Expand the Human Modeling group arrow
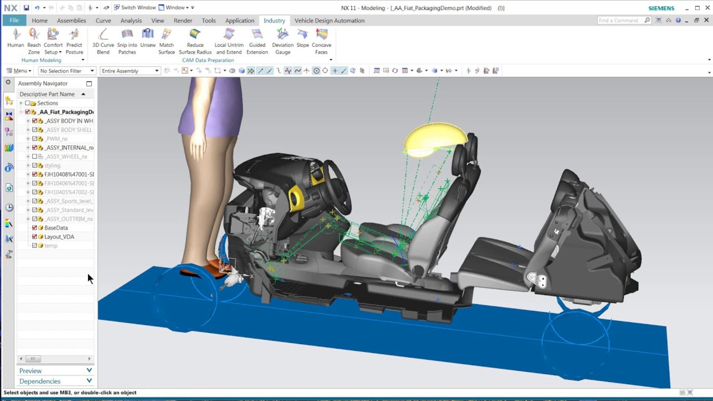 point(83,60)
